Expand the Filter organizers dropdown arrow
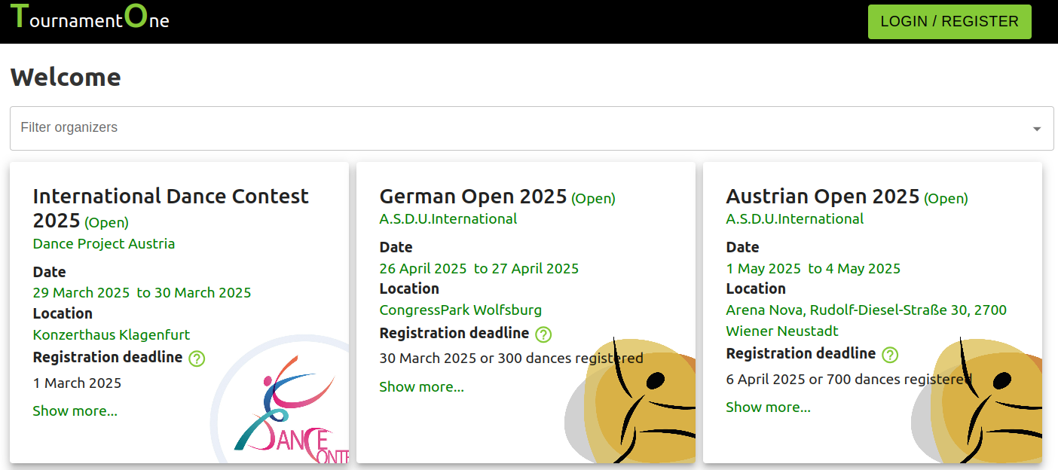Screen dimensions: 1058x470 click(x=1037, y=129)
